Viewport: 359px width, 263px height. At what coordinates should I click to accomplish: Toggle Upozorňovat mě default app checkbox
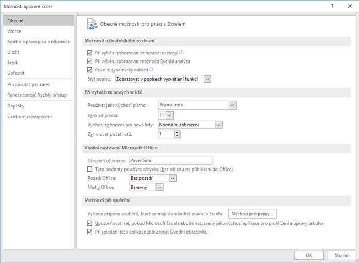click(x=90, y=223)
